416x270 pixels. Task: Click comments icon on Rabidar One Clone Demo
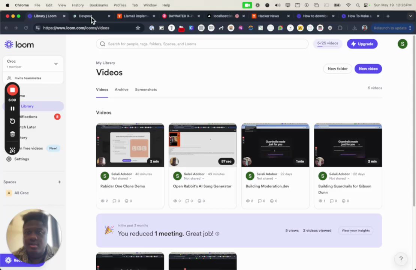(114, 201)
